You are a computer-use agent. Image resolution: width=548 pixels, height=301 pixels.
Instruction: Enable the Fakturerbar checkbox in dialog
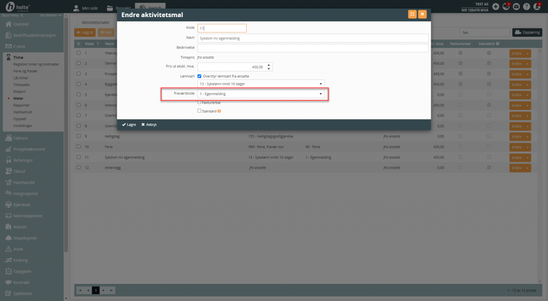point(200,102)
